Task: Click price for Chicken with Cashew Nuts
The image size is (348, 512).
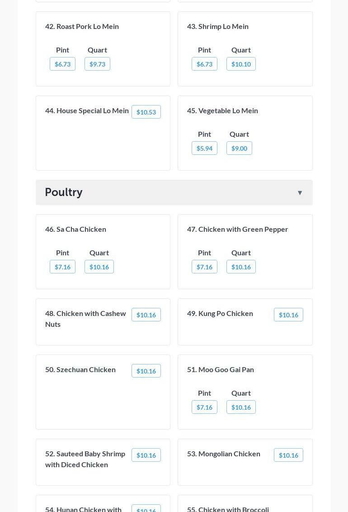Action: [x=146, y=315]
